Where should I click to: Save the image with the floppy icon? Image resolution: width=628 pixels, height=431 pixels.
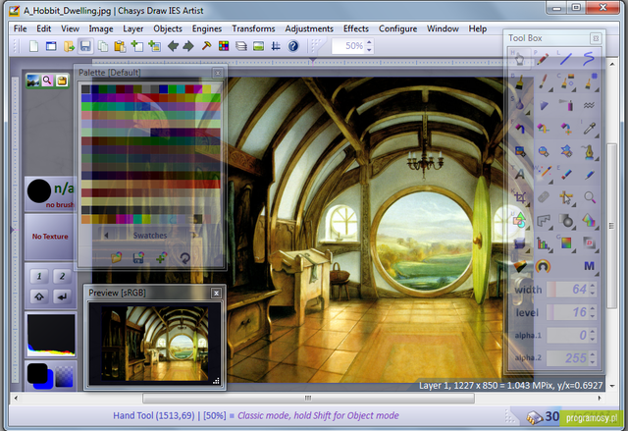85,46
